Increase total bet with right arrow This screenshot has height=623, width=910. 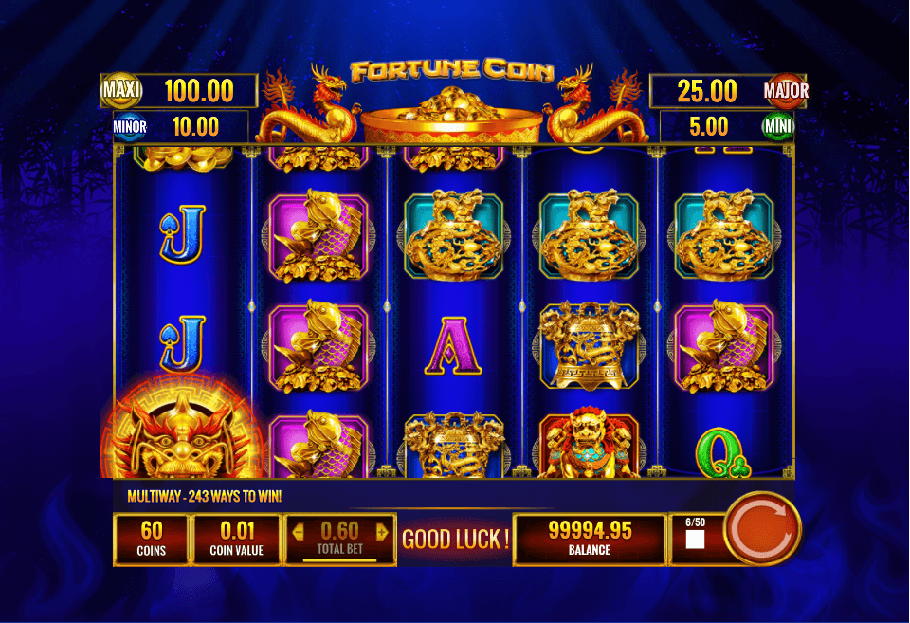tap(382, 531)
